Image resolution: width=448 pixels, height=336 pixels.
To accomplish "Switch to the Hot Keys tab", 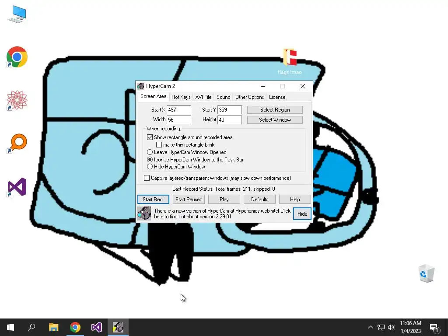I will pos(181,97).
